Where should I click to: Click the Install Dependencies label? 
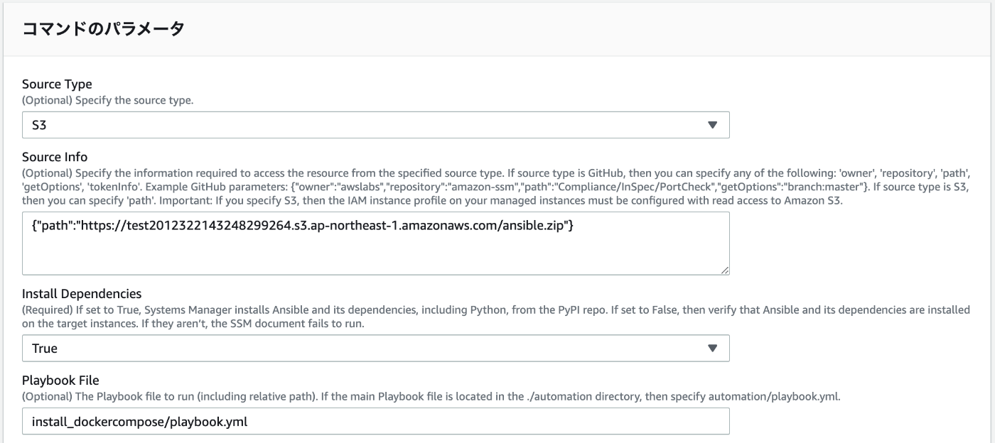[82, 294]
